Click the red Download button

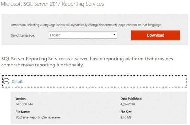click(x=155, y=35)
